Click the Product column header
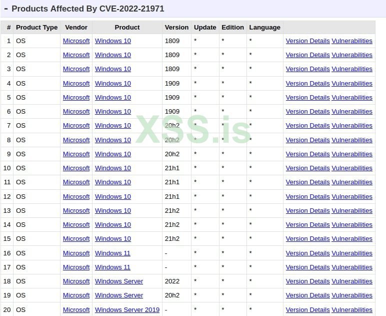The width and height of the screenshot is (386, 316). click(x=127, y=28)
